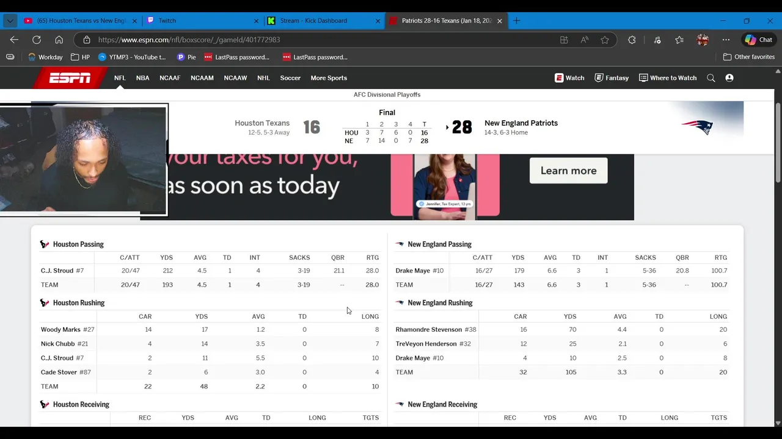Open the Soccer navigation menu
This screenshot has width=782, height=439.
[x=290, y=78]
